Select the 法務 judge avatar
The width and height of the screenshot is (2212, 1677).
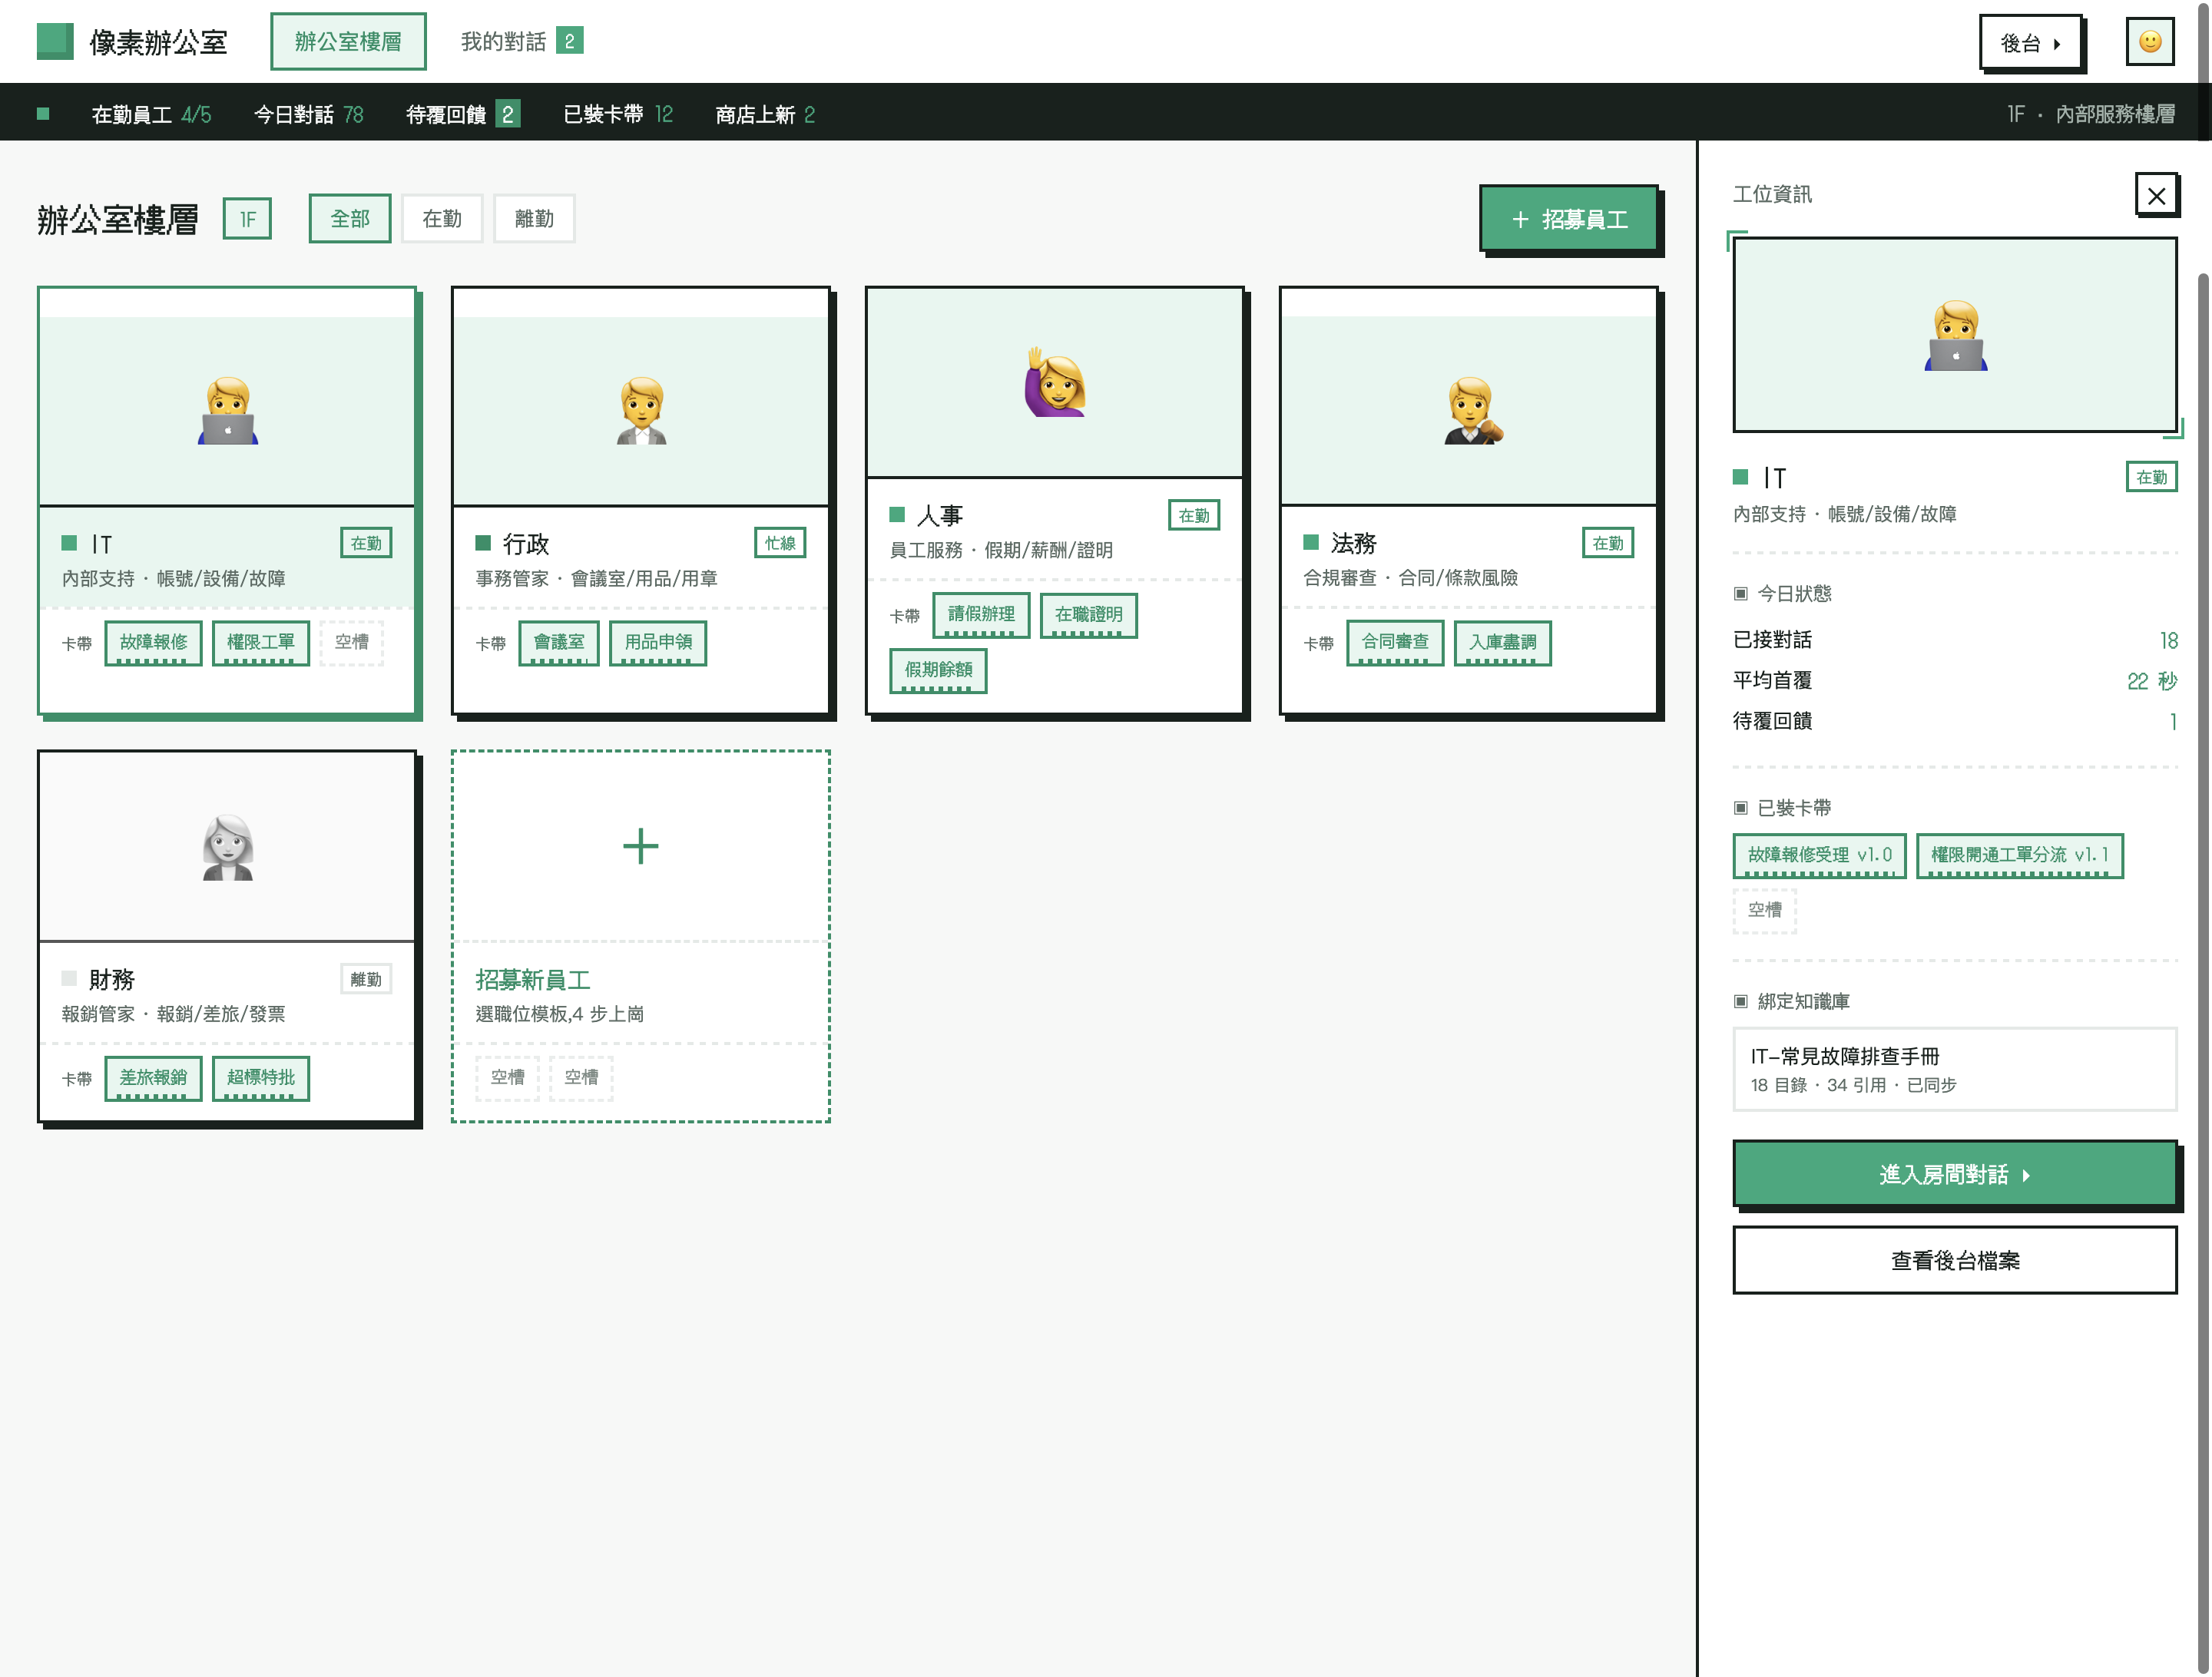click(1472, 411)
